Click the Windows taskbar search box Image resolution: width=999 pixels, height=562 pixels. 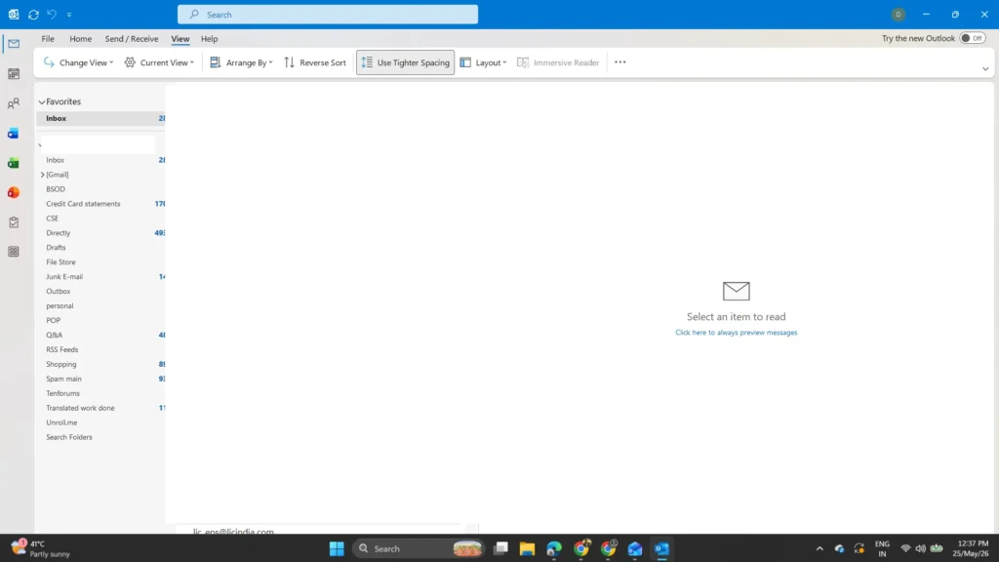pos(419,548)
